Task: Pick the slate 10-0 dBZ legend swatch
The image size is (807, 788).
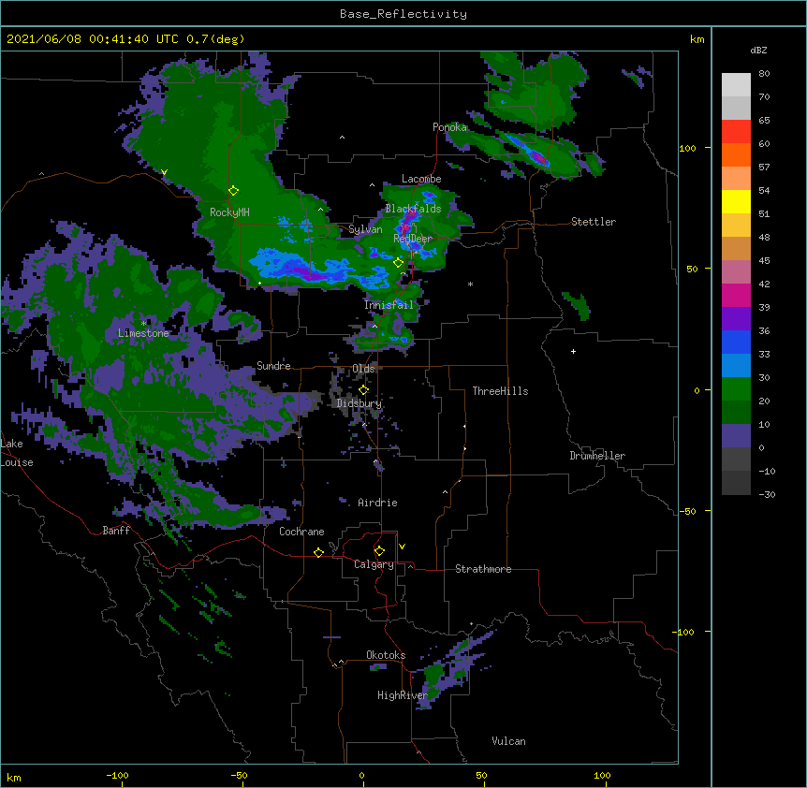Action: pyautogui.click(x=736, y=436)
